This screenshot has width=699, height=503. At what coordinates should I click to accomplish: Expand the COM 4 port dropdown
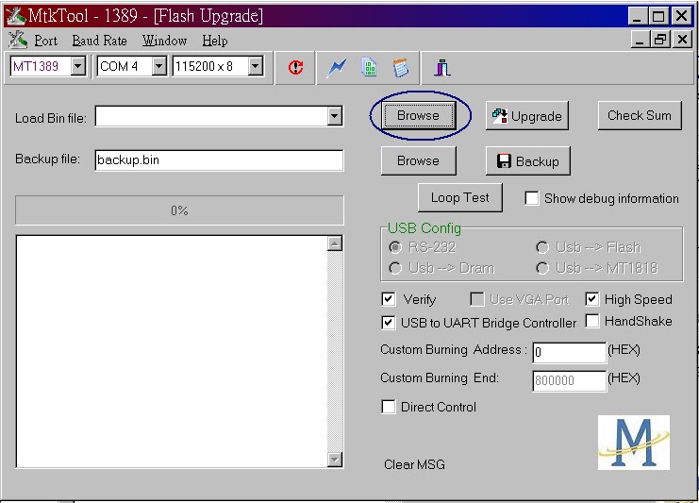click(158, 66)
